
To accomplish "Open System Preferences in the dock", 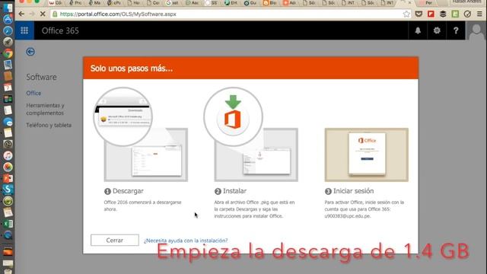I will [8, 144].
